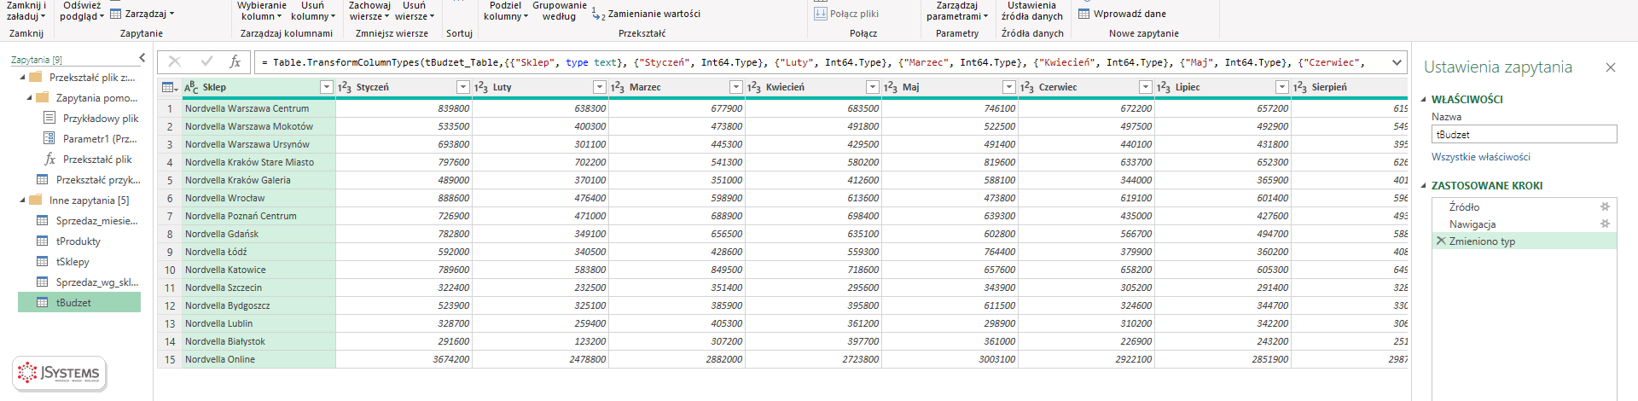Open filter dropdown for Styczeń column
The width and height of the screenshot is (1638, 401).
click(462, 87)
